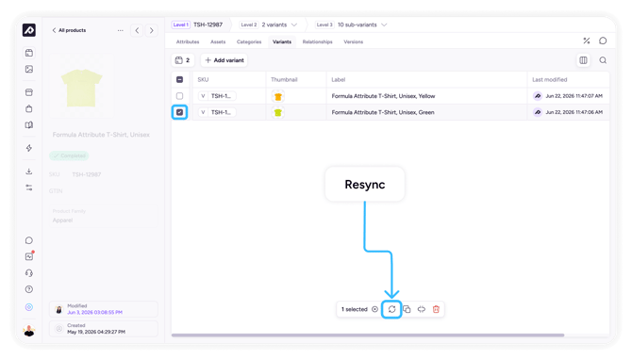Click the Level 1 TSH-12987 breadcrumb
Screen dimensions: 632x360
click(197, 25)
